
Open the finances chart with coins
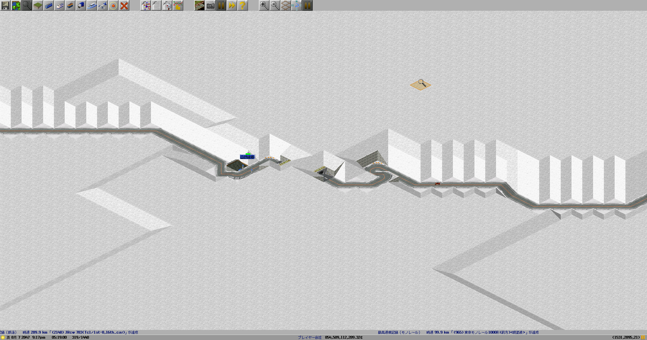coord(178,5)
